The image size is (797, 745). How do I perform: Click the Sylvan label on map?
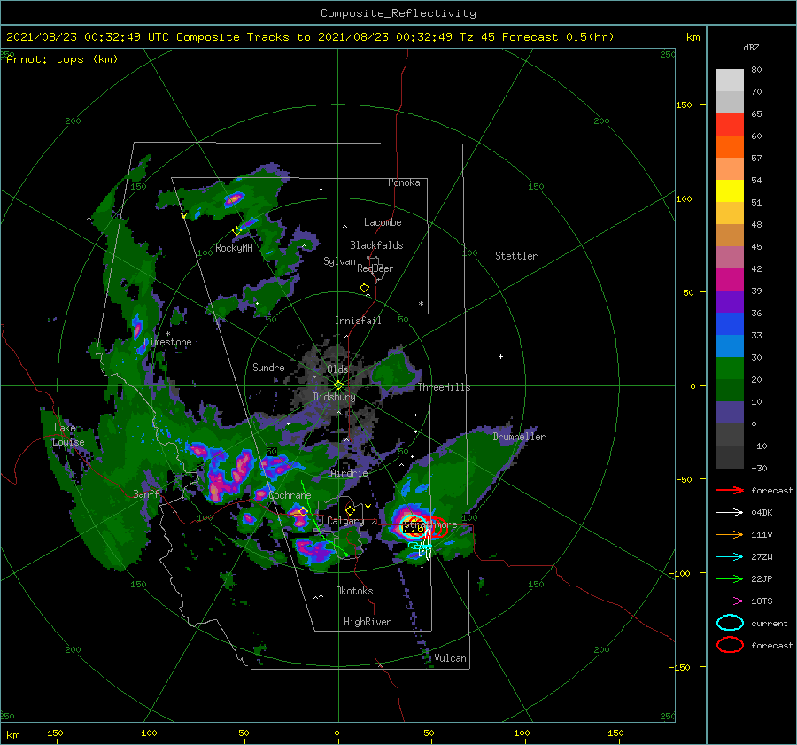(339, 261)
